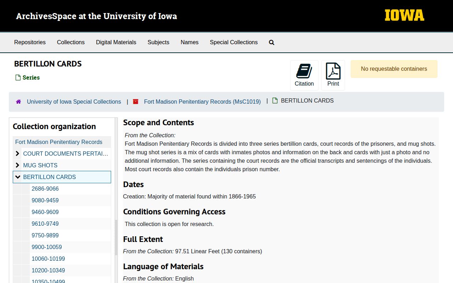Click the red archive box icon
453x283 pixels.
[136, 102]
